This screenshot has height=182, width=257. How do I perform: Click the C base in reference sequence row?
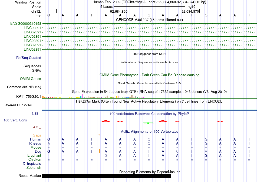pos(149,15)
